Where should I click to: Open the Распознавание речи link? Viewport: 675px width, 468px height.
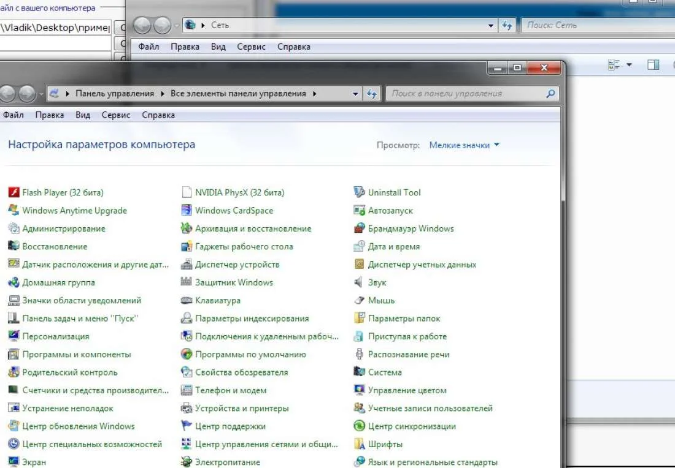coord(409,354)
